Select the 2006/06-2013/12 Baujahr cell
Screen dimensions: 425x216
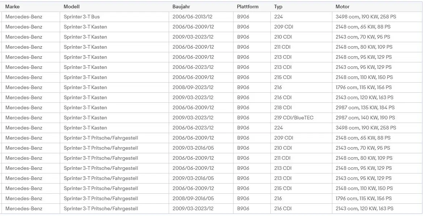193,17
